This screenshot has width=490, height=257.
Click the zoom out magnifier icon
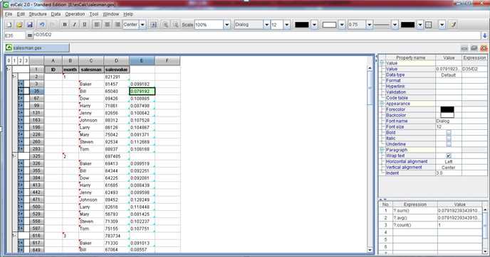coord(176,25)
